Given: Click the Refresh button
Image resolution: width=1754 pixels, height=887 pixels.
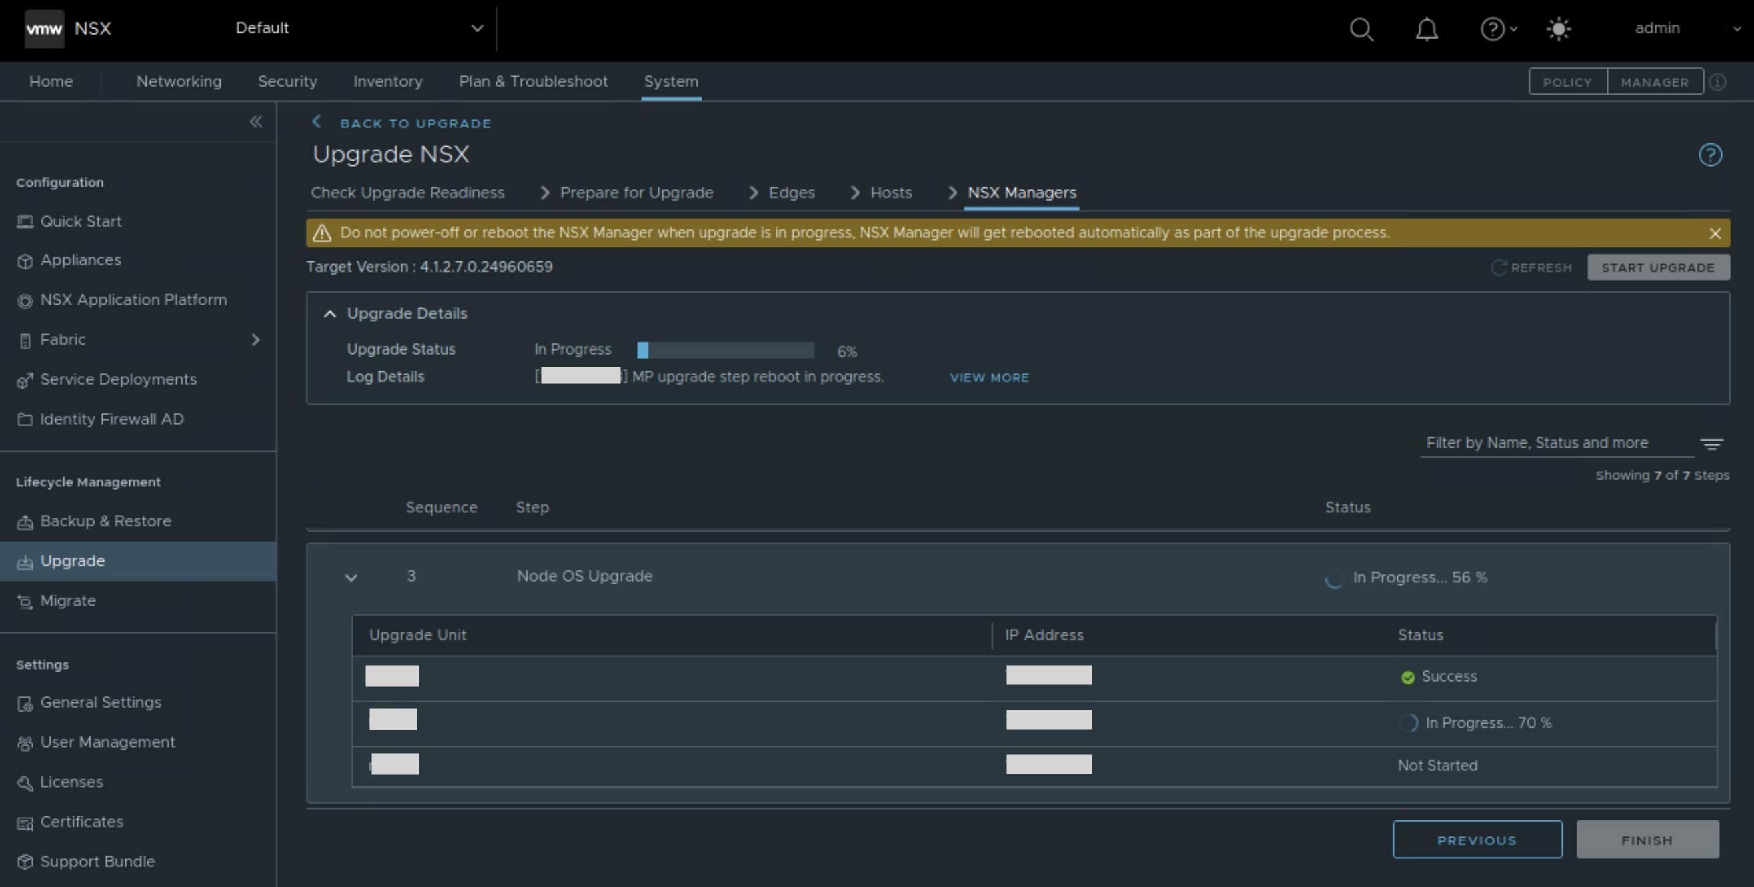Looking at the screenshot, I should pos(1532,267).
